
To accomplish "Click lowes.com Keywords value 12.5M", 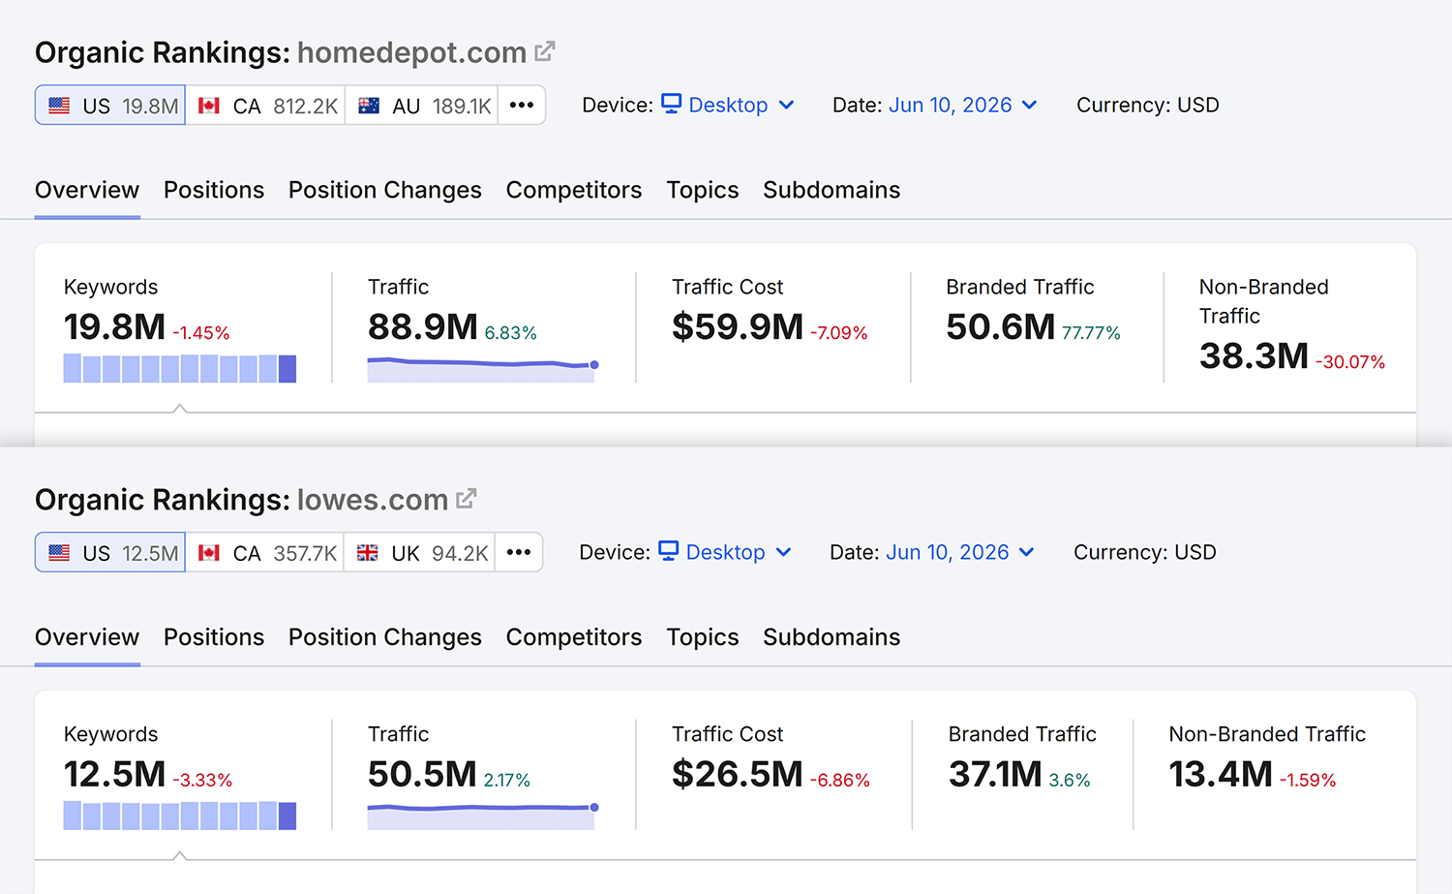I will 114,775.
